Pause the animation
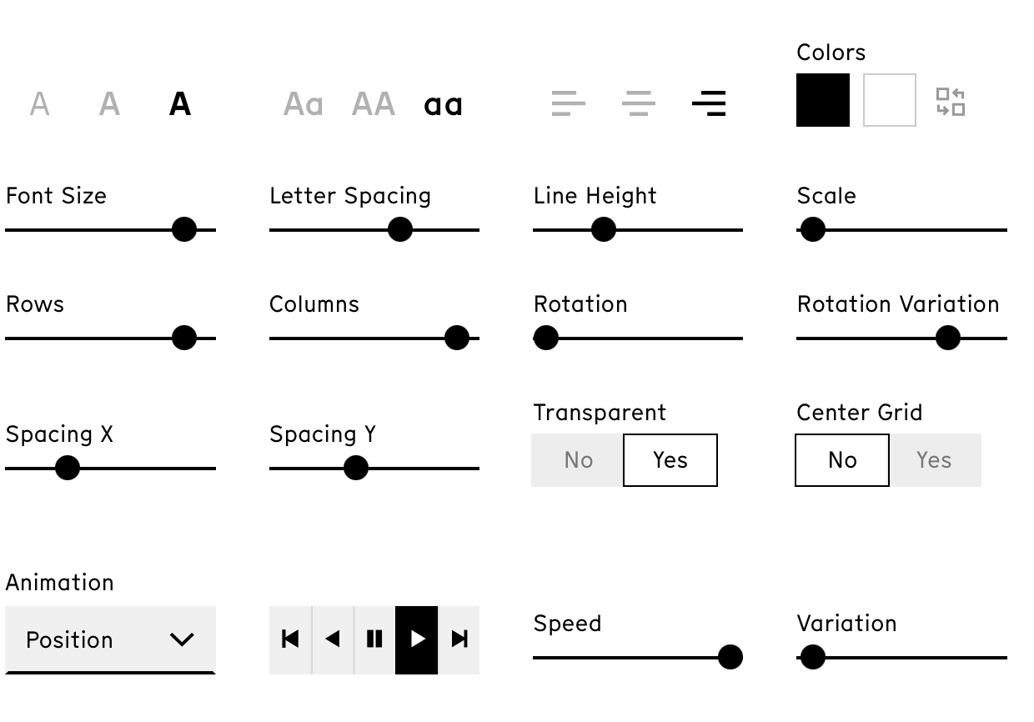The image size is (1034, 722). [374, 639]
